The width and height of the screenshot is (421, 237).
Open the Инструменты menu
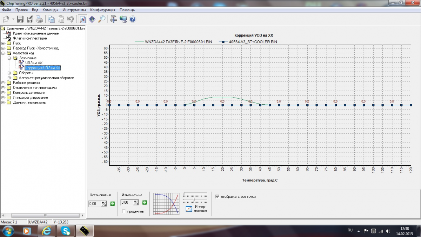click(x=74, y=10)
